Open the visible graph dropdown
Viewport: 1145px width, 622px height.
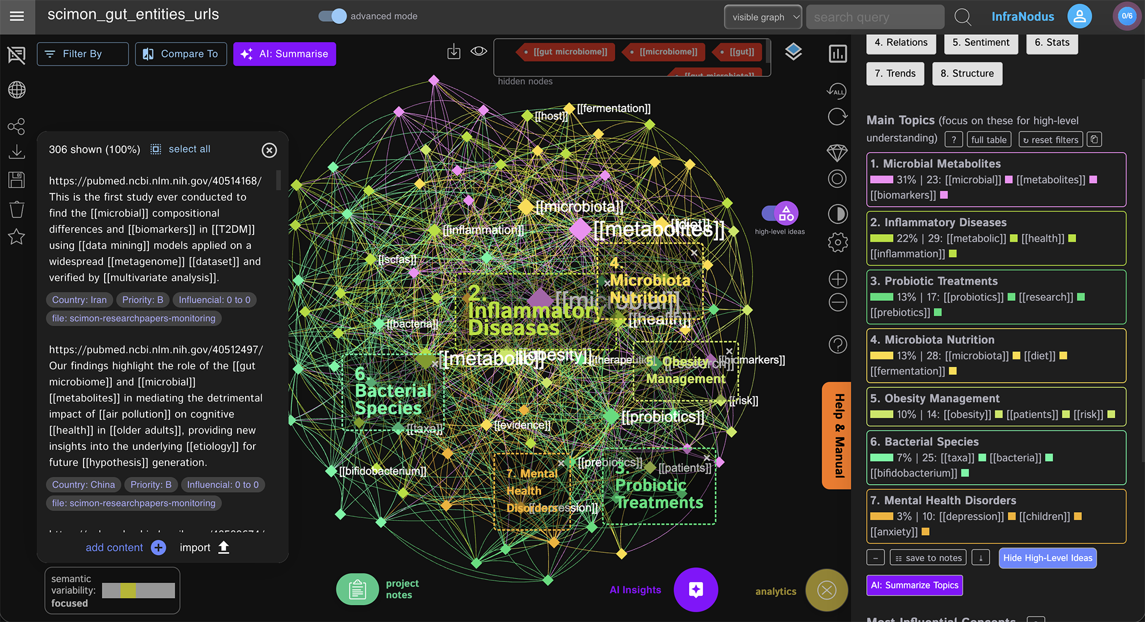pos(763,17)
